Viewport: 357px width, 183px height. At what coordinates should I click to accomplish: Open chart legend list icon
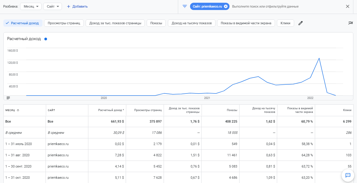click(8, 98)
